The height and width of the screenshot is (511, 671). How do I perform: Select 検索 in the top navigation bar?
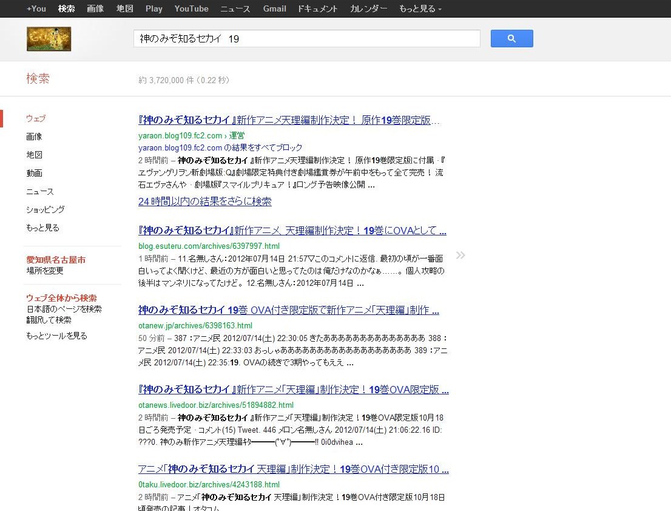[x=66, y=8]
